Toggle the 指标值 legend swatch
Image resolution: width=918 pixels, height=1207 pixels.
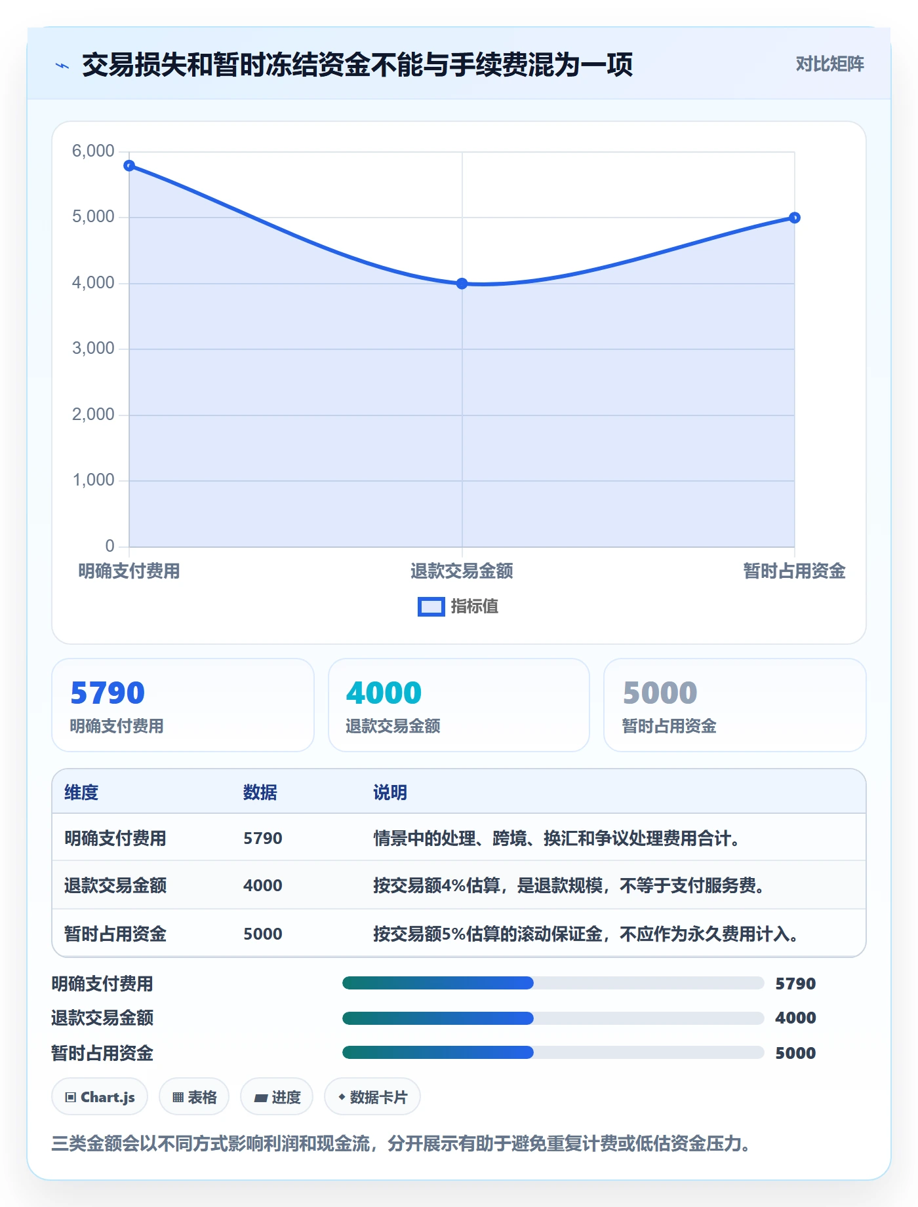[x=431, y=607]
